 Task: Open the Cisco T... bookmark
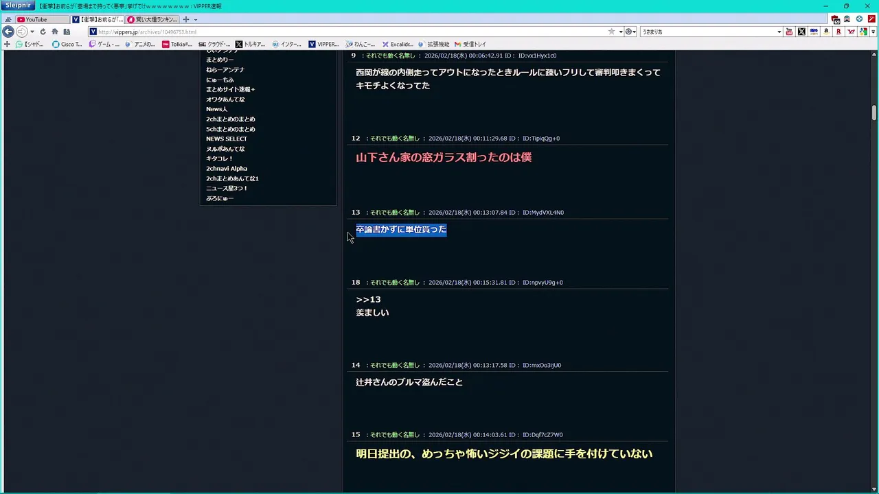pyautogui.click(x=67, y=44)
